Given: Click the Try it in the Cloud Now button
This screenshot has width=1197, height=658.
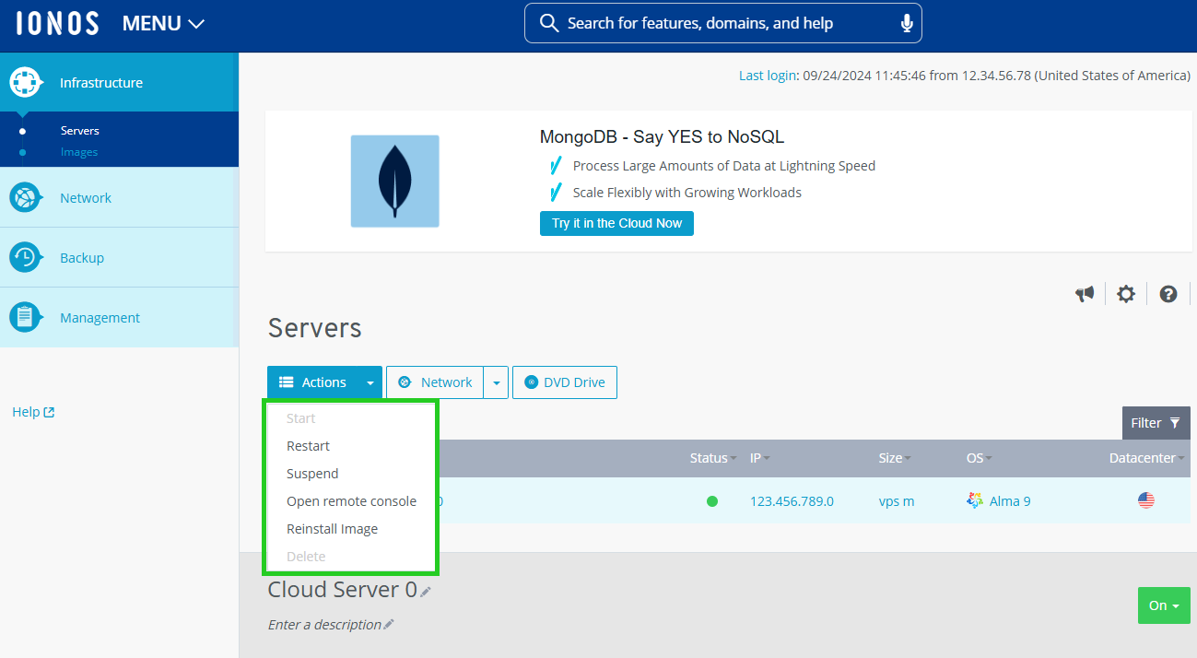Looking at the screenshot, I should tap(616, 223).
